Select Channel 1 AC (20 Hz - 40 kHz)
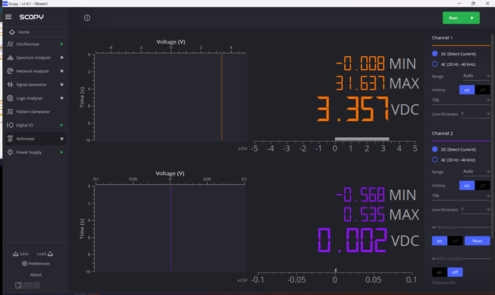 coord(435,64)
